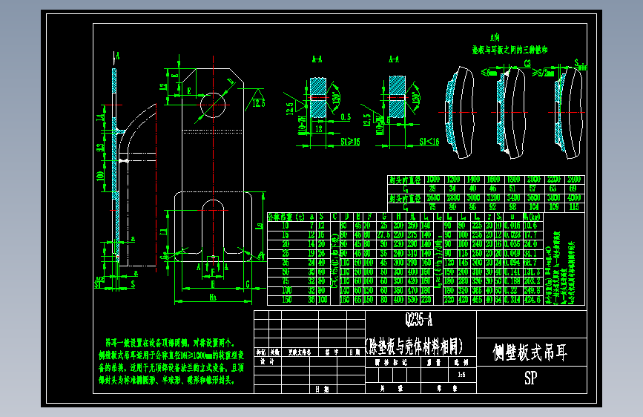Select the 203.2 mass value
Viewport: 643px width, 417px height.
pyautogui.click(x=532, y=281)
